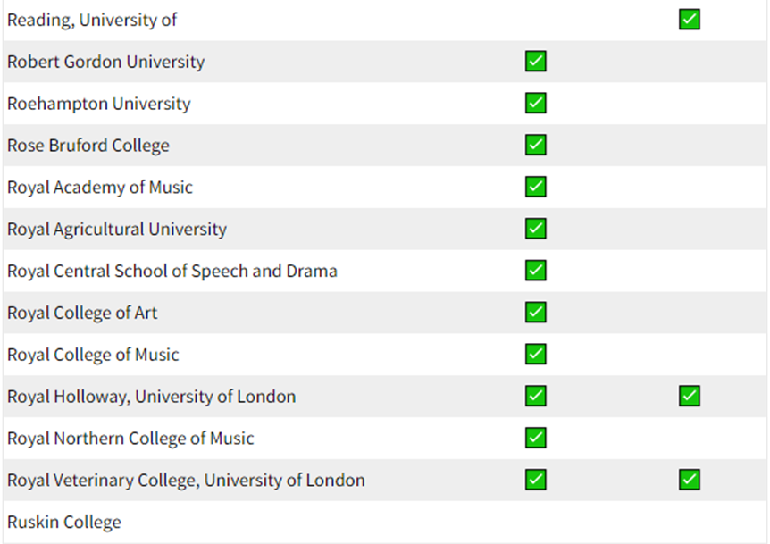The image size is (770, 544).
Task: Click second checkmark for Royal Veterinary College
Action: (690, 480)
